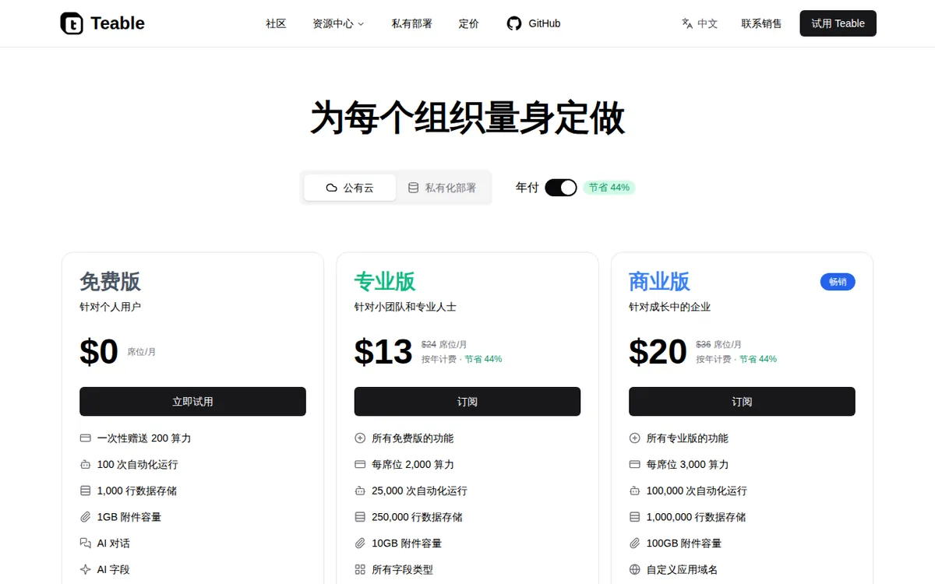
Task: Select the 公有云 tab
Action: 350,188
